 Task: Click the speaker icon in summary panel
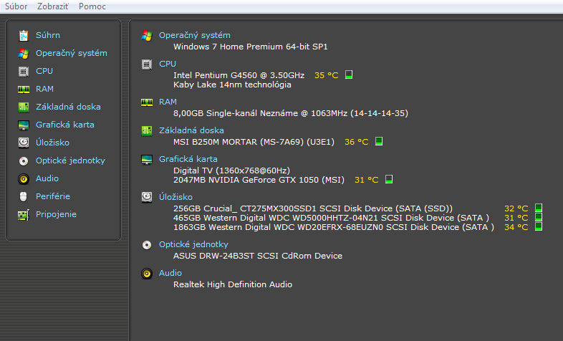pos(147,274)
